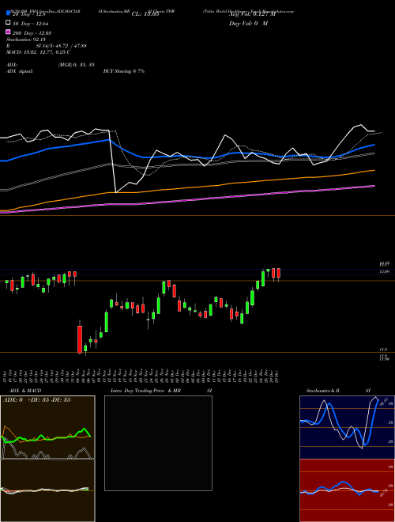Image resolution: width=395 pixels, height=522 pixels.
Task: Open the MACD chart below the ADX panel
Action: pyautogui.click(x=47, y=490)
